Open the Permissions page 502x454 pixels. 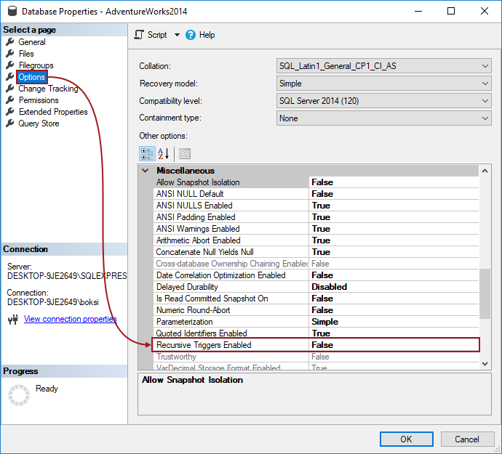point(39,100)
